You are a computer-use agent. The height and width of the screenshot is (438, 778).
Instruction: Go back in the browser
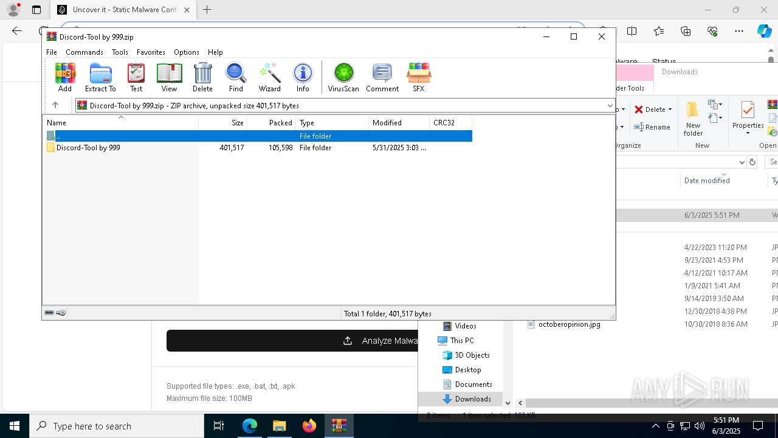click(17, 31)
